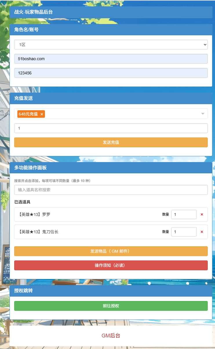Screen dimensions: 215x349
Task: Click the 前往授权 button
Action: pos(111,306)
